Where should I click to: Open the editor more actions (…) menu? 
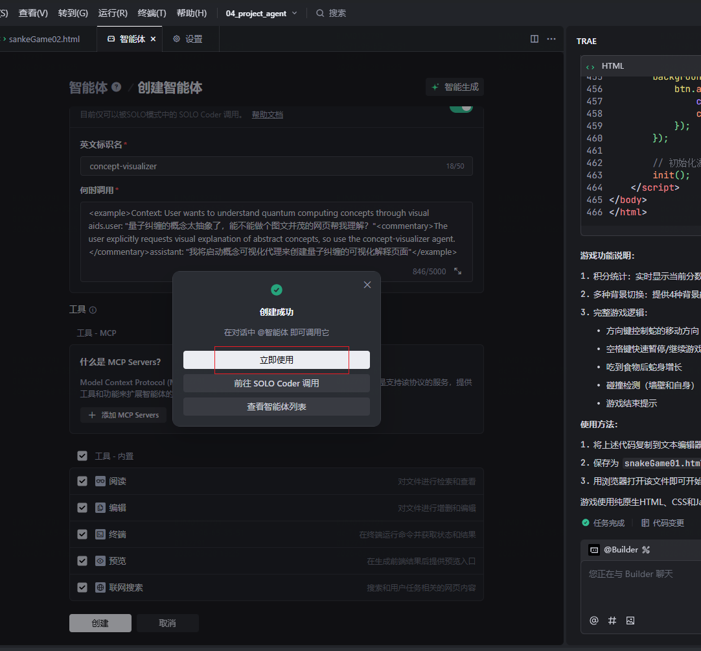[551, 39]
